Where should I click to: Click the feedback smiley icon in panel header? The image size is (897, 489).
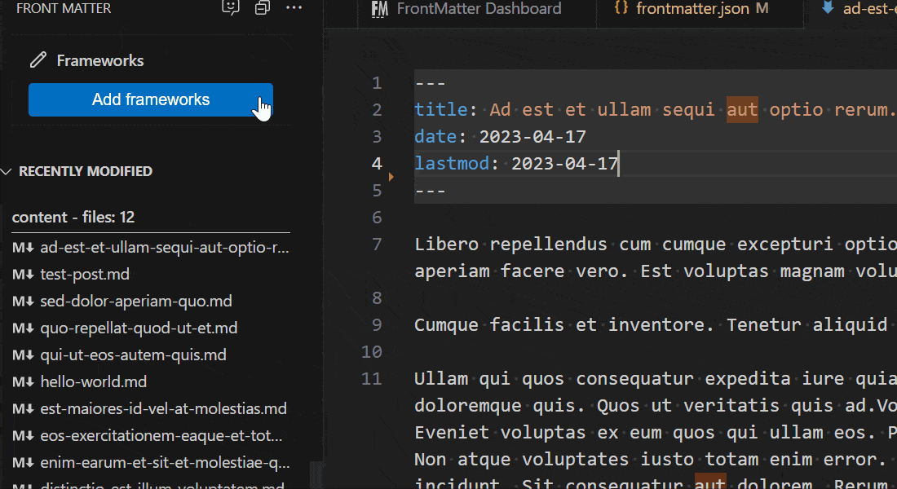(231, 8)
